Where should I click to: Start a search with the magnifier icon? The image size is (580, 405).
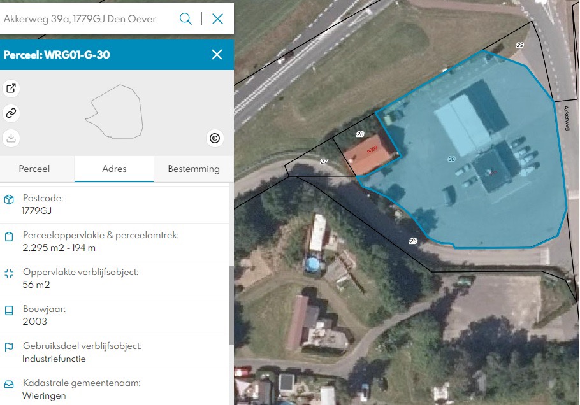pyautogui.click(x=185, y=18)
